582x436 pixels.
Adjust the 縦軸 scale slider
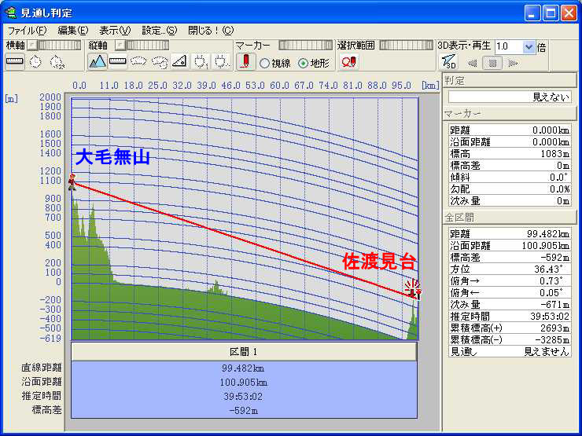tap(147, 46)
